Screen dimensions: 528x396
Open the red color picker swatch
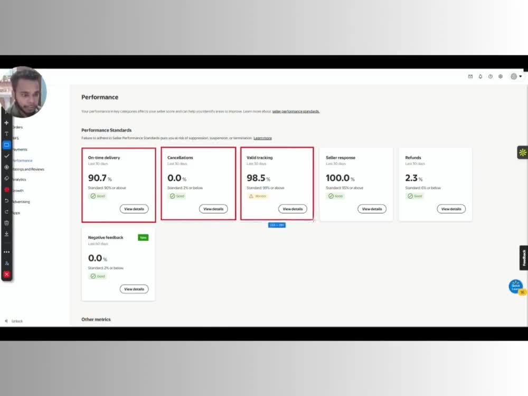coord(6,190)
